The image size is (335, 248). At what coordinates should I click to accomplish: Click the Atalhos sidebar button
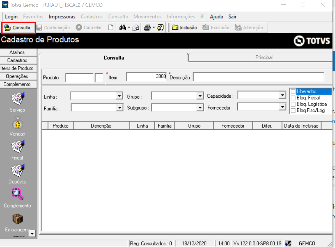(x=18, y=52)
